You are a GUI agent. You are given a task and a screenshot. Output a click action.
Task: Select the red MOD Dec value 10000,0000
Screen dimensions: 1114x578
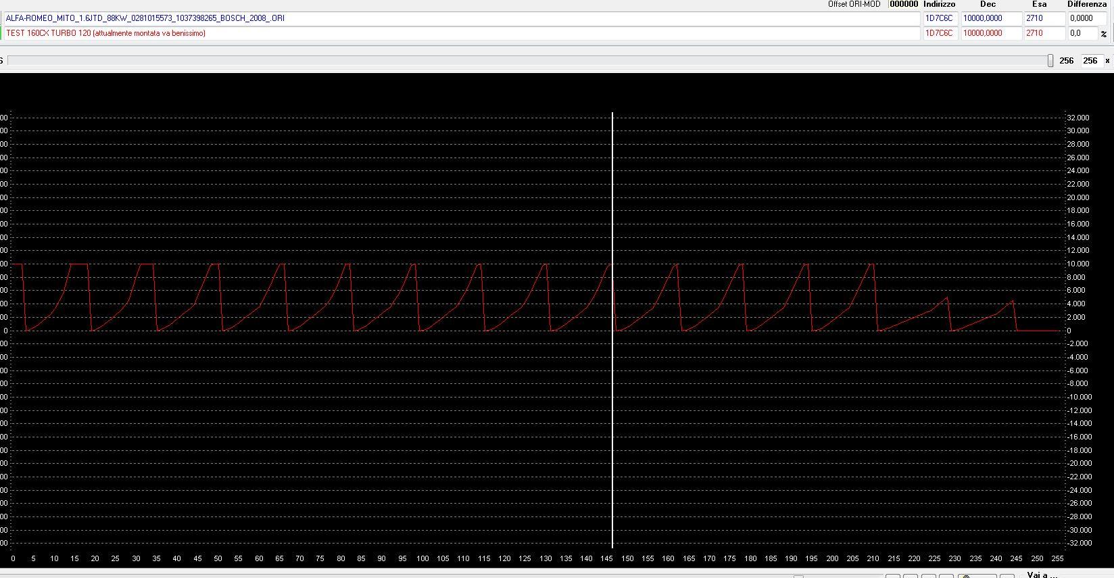click(990, 33)
